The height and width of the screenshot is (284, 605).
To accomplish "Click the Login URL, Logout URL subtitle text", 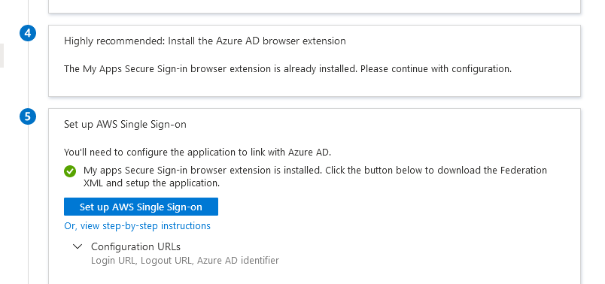I will [185, 261].
